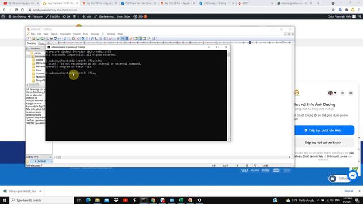The height and width of the screenshot is (204, 363).
Task: Click the browser Home icon
Action: 22,10
